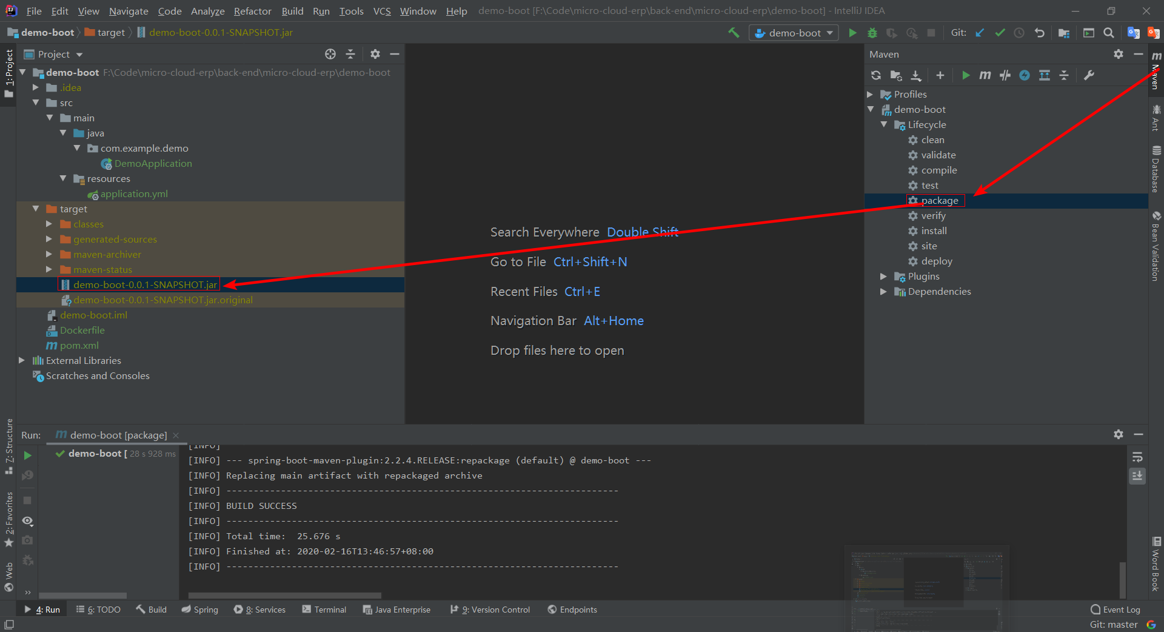Expand the Maven Plugins node
The width and height of the screenshot is (1164, 632).
[884, 276]
